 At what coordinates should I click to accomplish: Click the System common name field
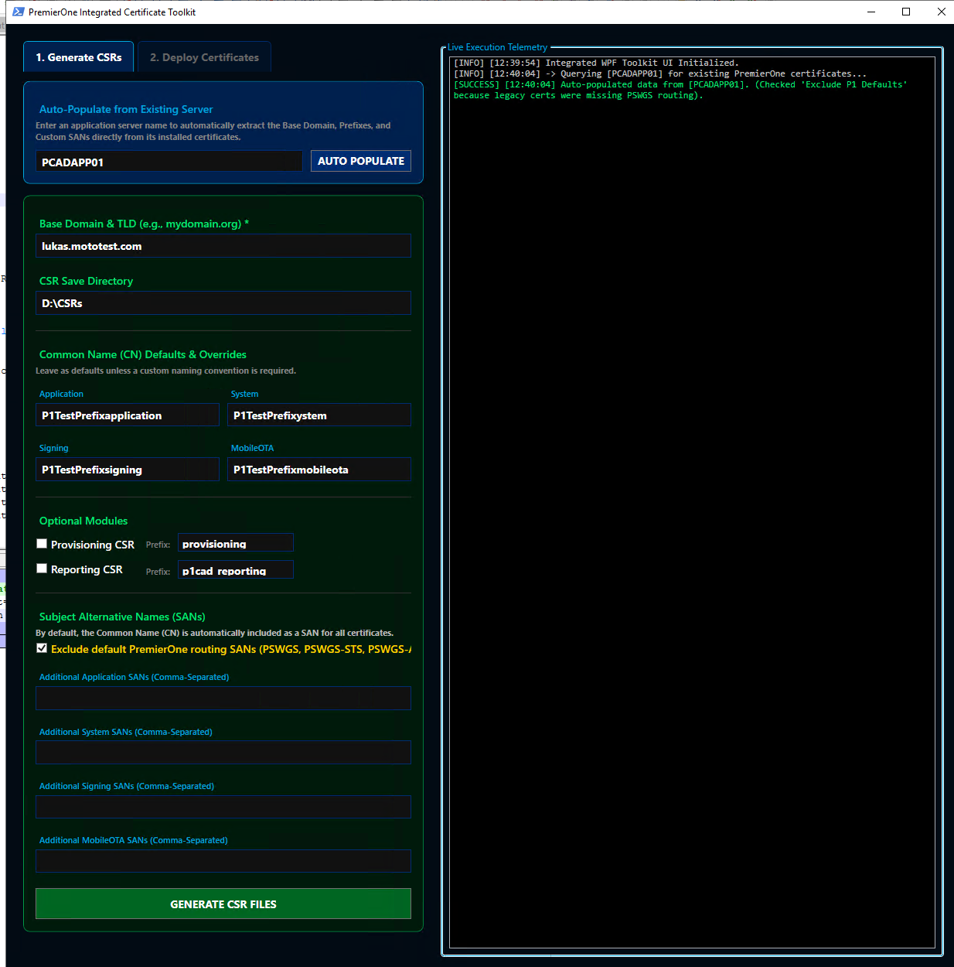(319, 415)
